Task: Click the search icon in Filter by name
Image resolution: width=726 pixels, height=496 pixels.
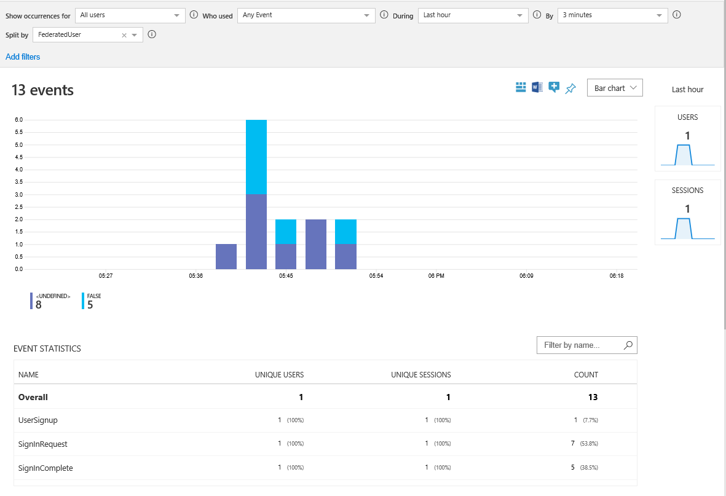Action: [x=628, y=345]
